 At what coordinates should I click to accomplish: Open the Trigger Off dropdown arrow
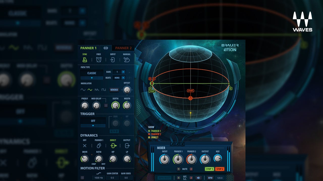pos(93,126)
